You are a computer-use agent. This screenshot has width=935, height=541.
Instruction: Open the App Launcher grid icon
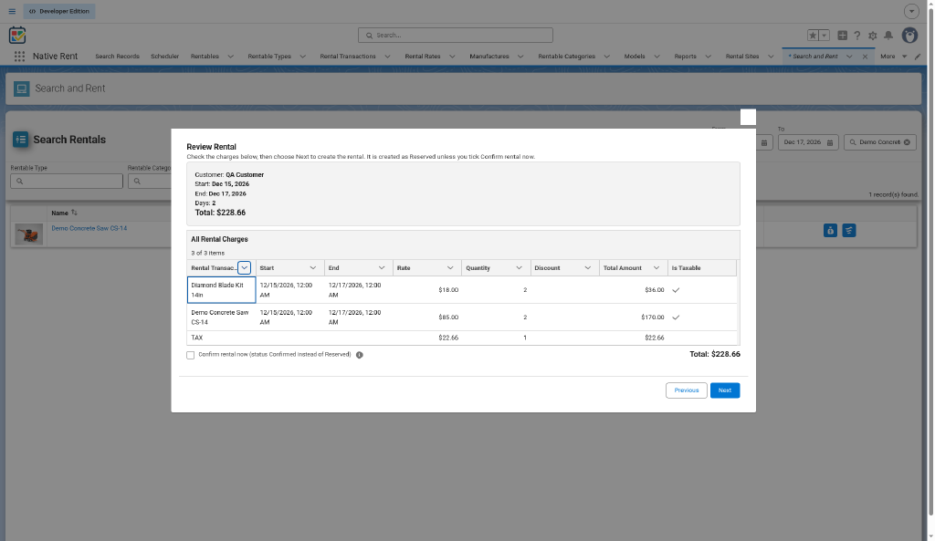[19, 56]
